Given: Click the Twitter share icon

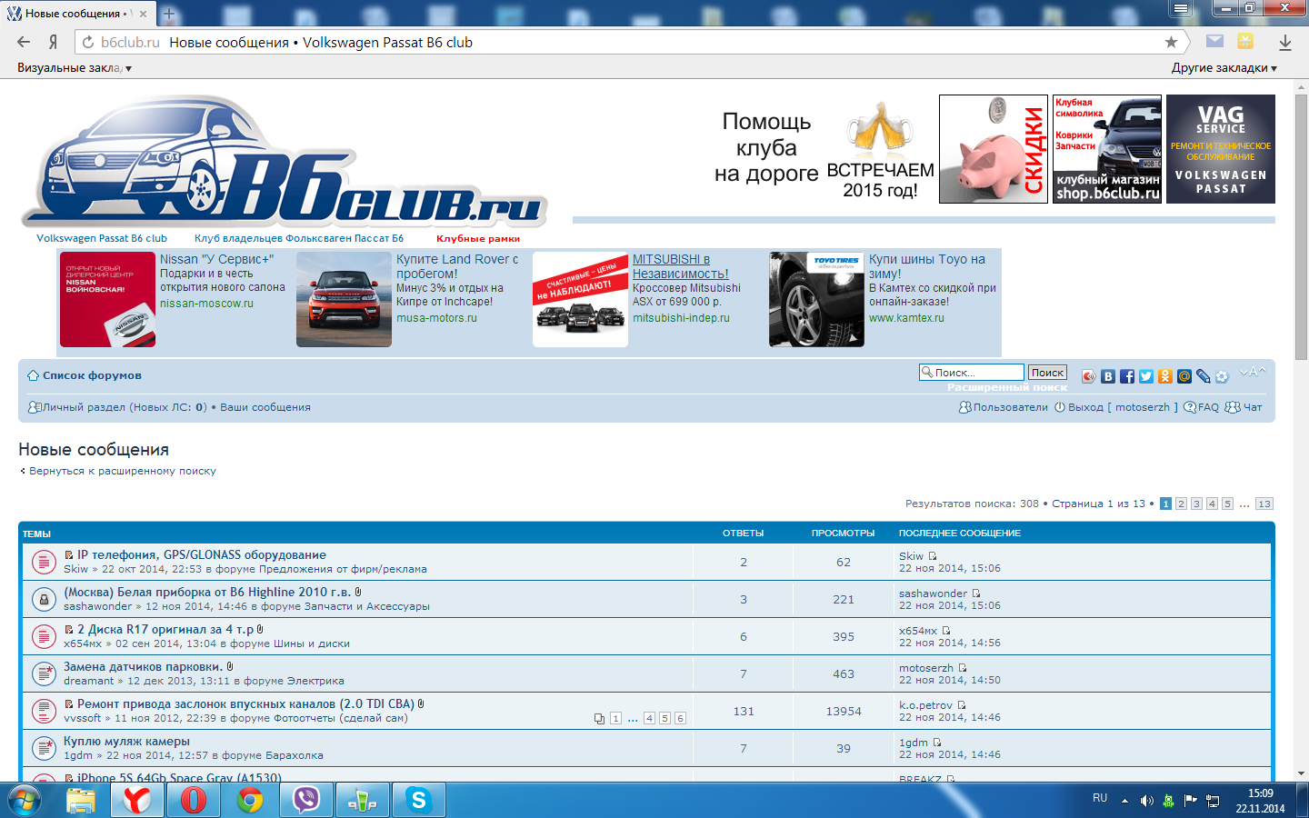Looking at the screenshot, I should [1145, 376].
